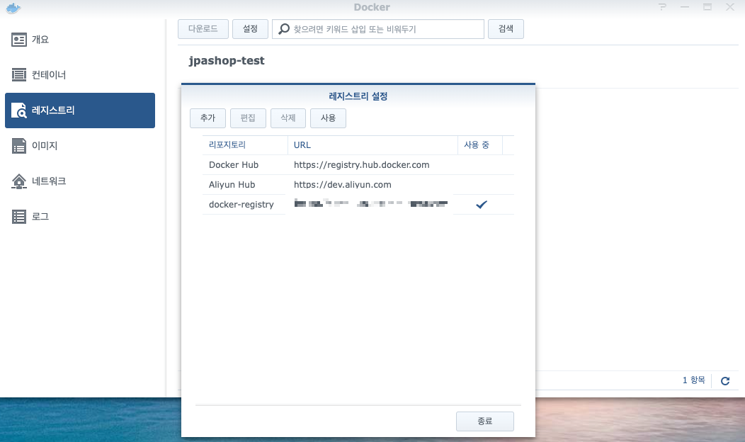The height and width of the screenshot is (442, 745).
Task: Open the 컨테이너 container section
Action: [80, 74]
